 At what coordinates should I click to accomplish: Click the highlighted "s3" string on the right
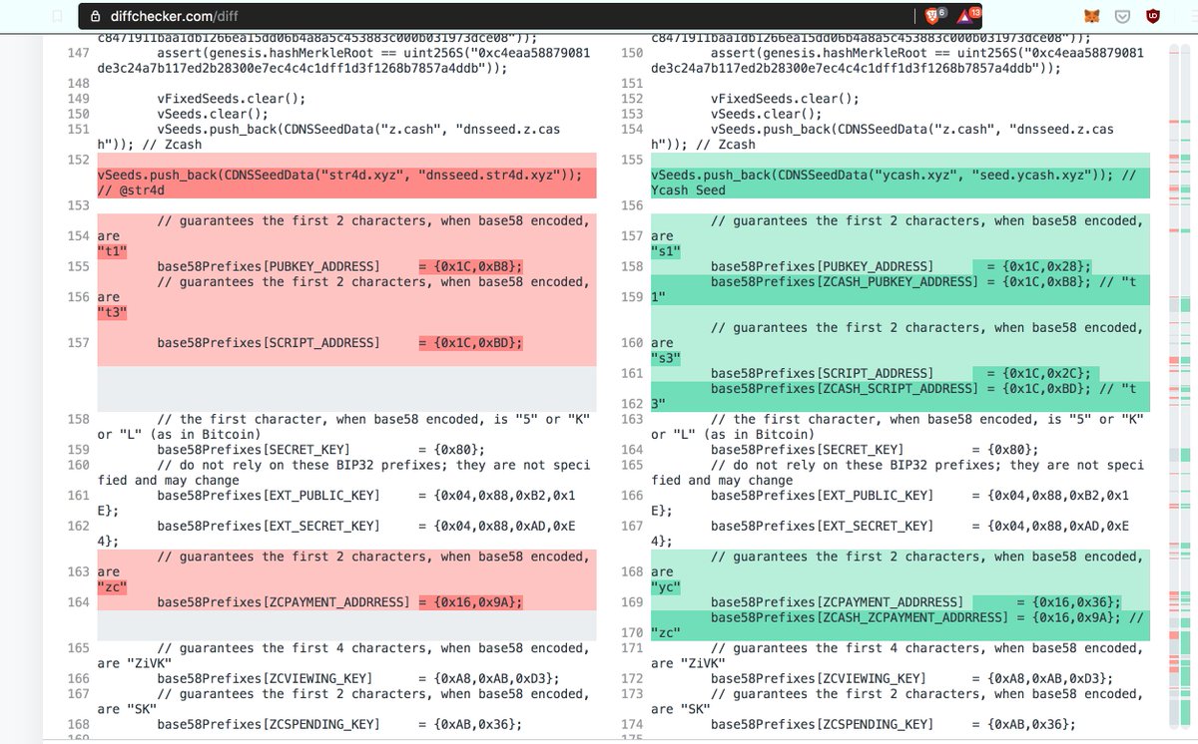(666, 358)
